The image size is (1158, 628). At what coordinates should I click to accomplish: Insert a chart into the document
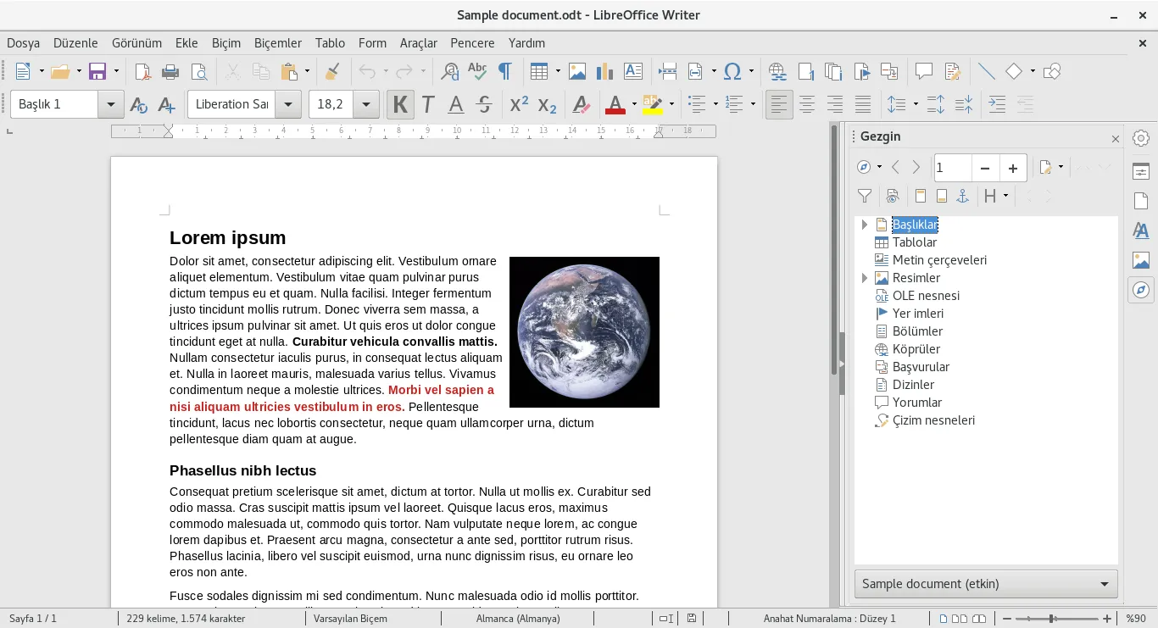click(604, 71)
